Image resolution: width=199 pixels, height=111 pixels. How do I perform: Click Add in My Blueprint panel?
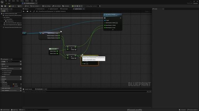click(x=3, y=62)
